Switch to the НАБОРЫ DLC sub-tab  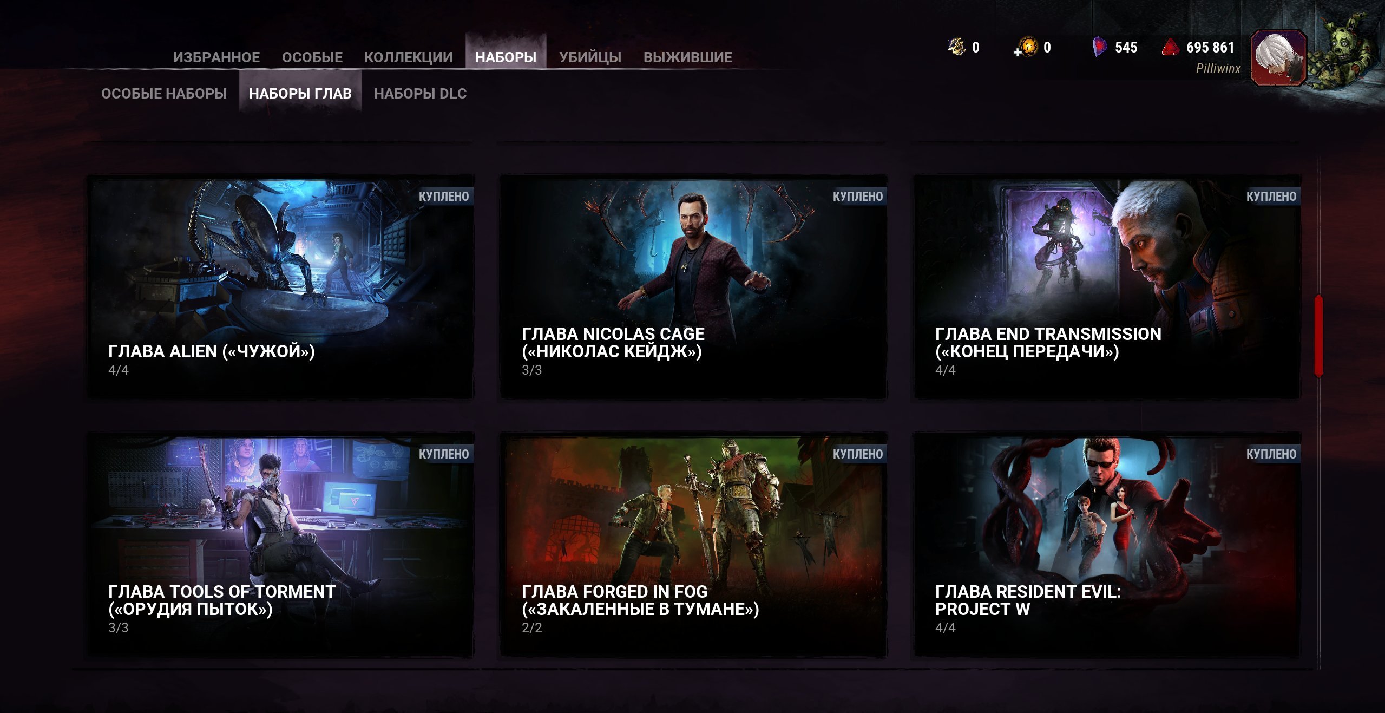pos(420,94)
